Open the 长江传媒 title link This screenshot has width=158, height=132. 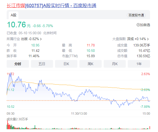[x=51, y=5]
